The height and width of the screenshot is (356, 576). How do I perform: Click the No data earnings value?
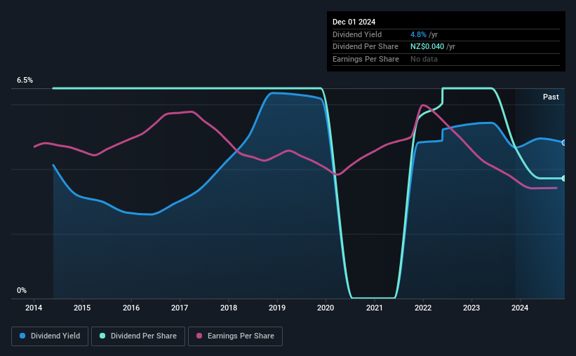coord(424,59)
